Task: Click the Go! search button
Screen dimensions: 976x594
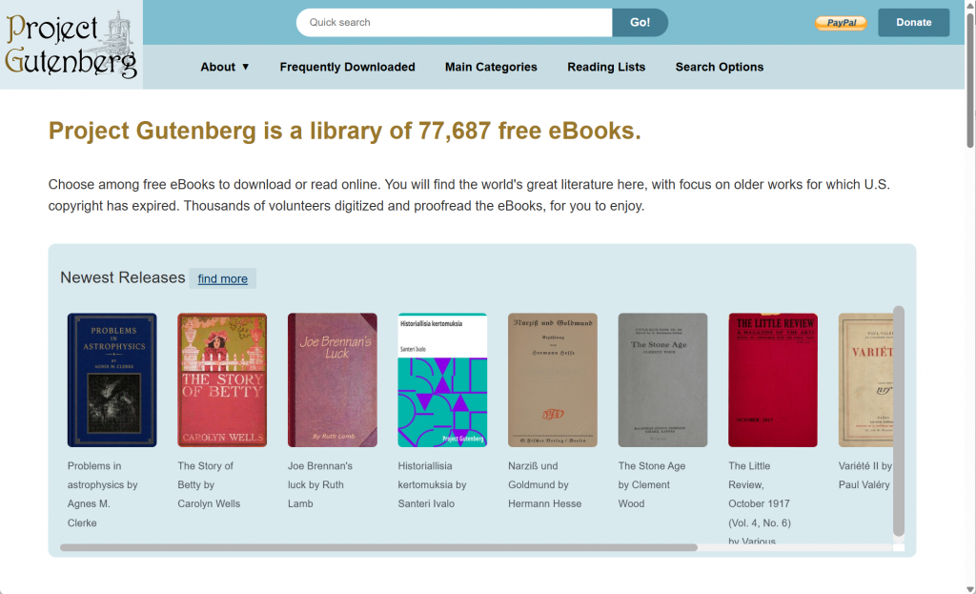Action: tap(640, 23)
